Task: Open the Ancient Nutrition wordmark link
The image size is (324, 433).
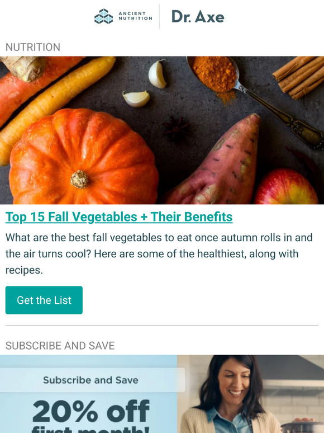Action: (x=135, y=16)
